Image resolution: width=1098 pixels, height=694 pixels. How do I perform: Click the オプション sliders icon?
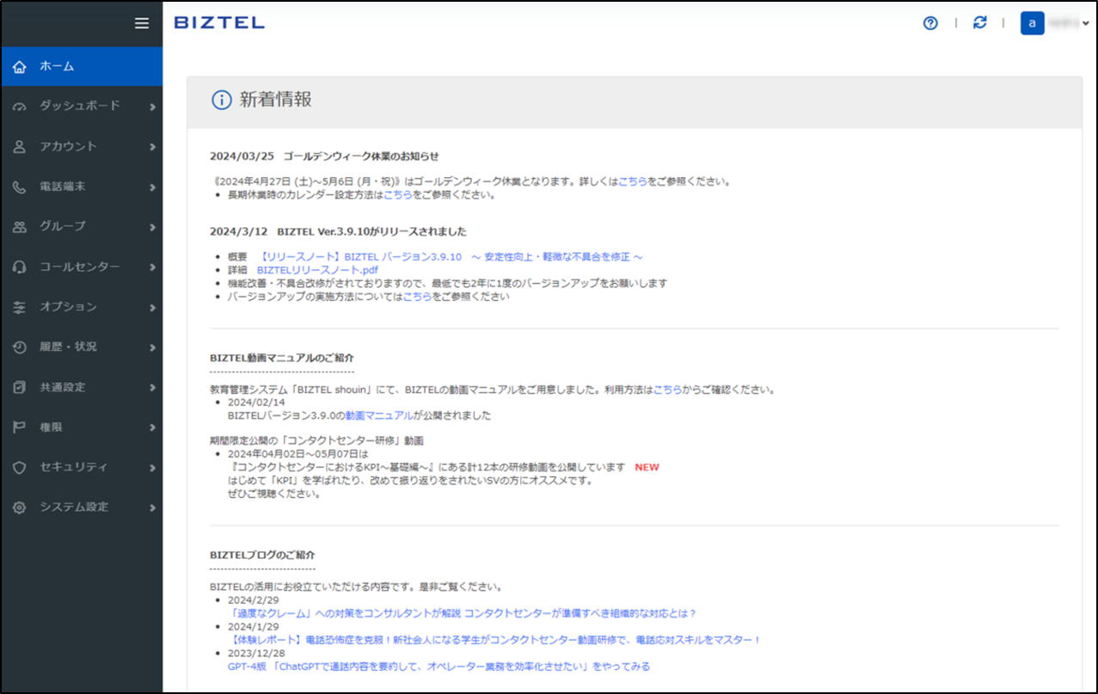coord(20,307)
